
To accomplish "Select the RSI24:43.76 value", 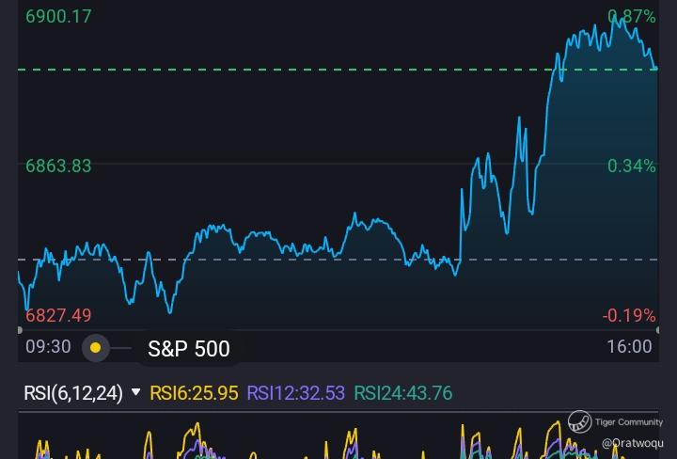I will pyautogui.click(x=402, y=393).
